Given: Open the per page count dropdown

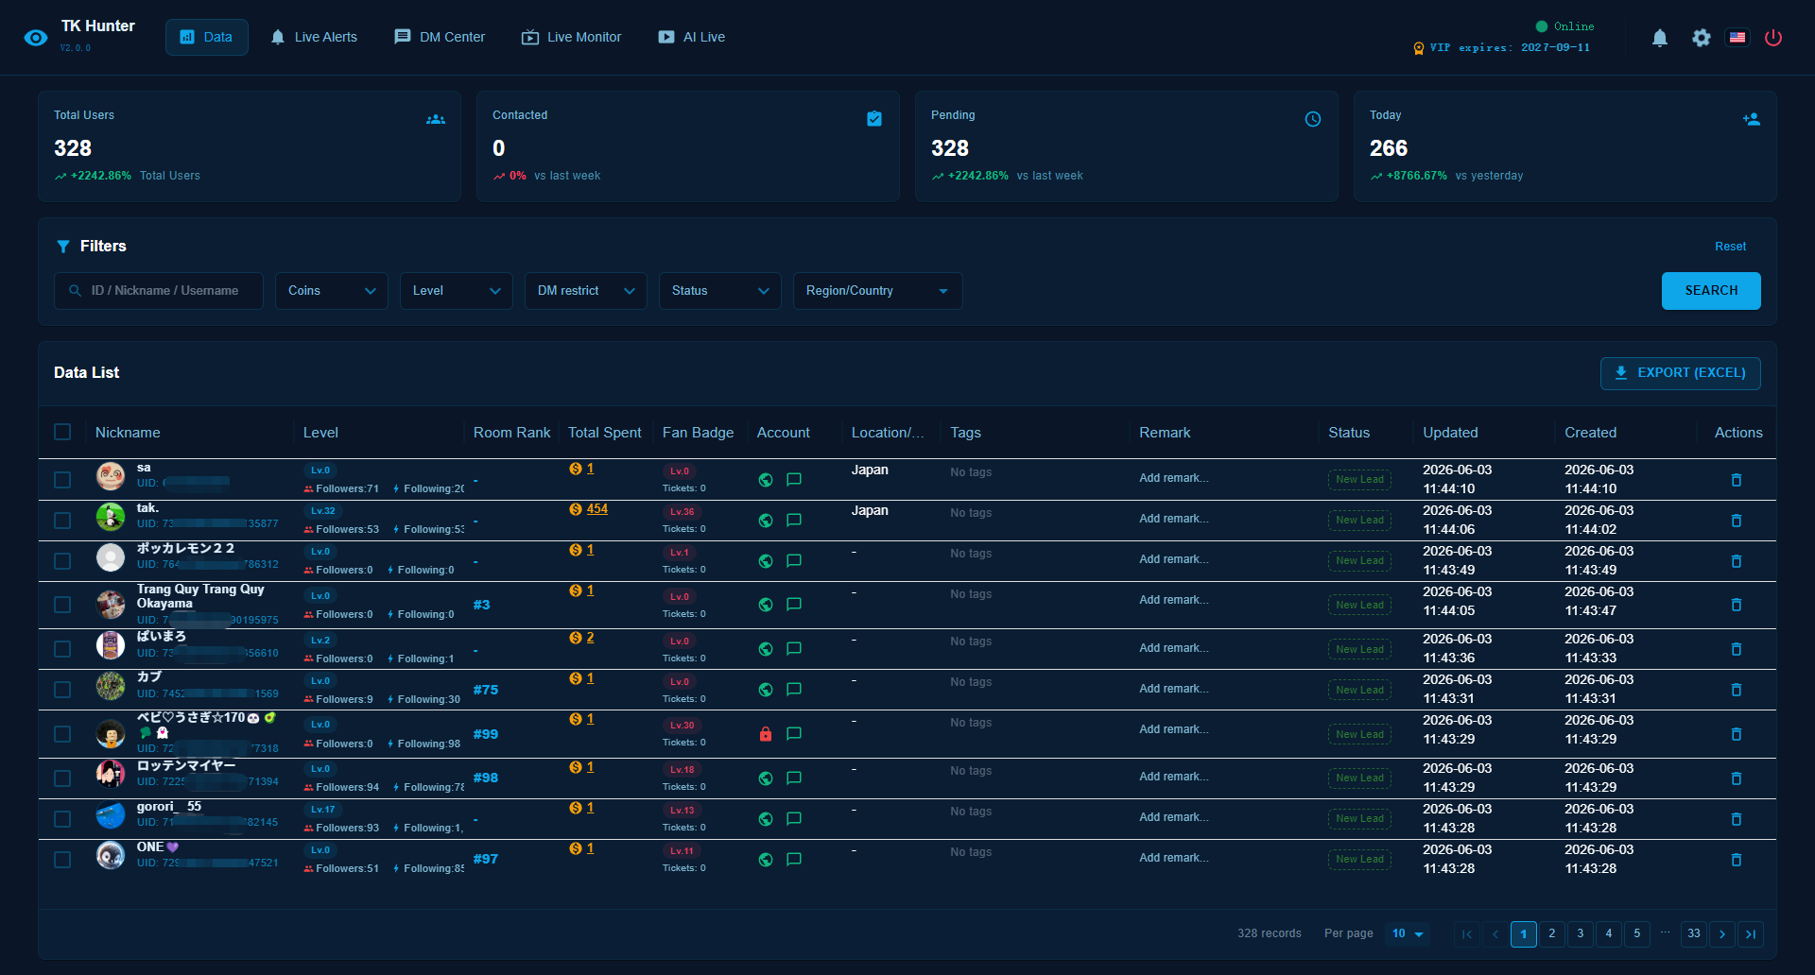Looking at the screenshot, I should 1408,933.
